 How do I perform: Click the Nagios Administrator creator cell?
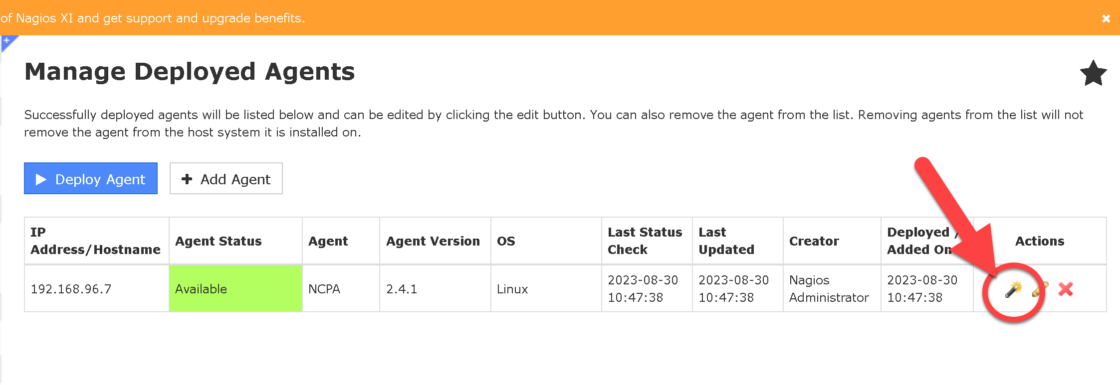click(829, 289)
